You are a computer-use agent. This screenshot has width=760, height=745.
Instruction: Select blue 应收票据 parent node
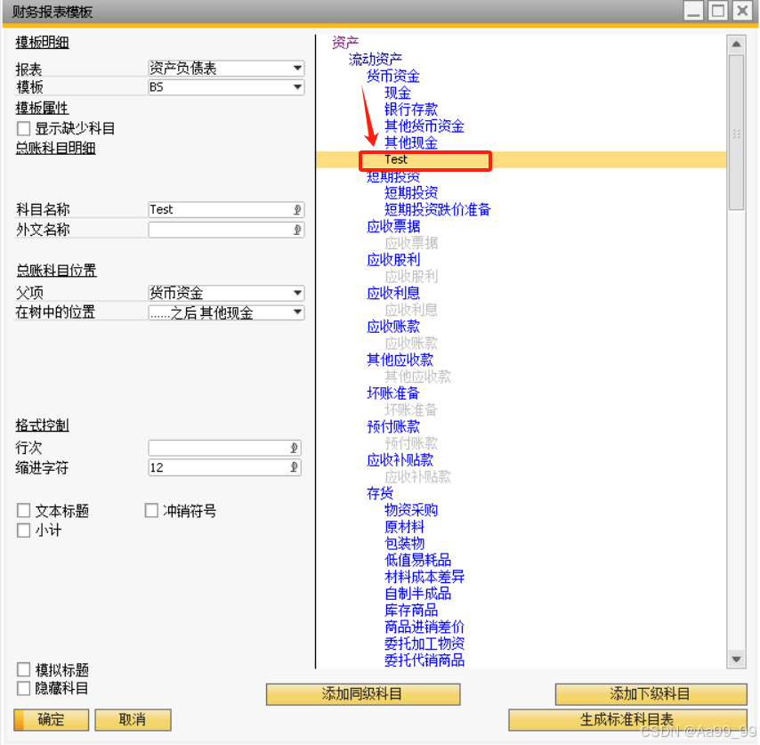coord(393,226)
